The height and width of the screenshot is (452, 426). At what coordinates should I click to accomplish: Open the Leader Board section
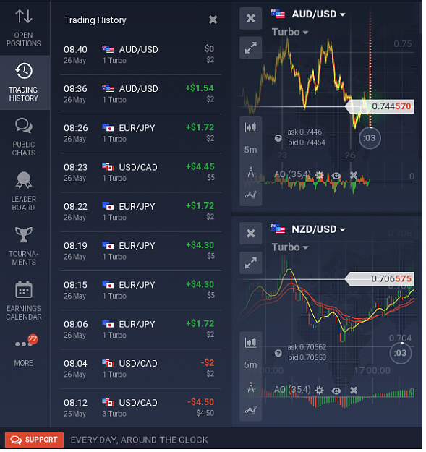point(24,192)
